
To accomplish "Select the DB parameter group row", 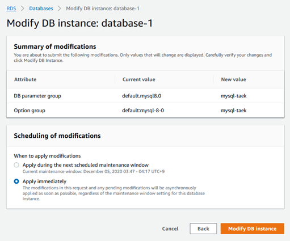I will [x=145, y=96].
